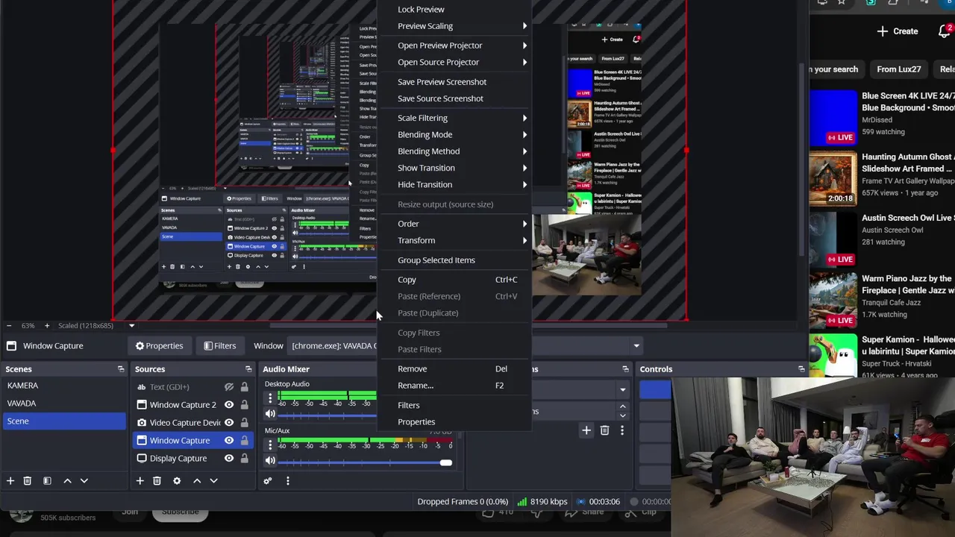Open Desktop Audio three-dots options
The height and width of the screenshot is (537, 955).
270,399
